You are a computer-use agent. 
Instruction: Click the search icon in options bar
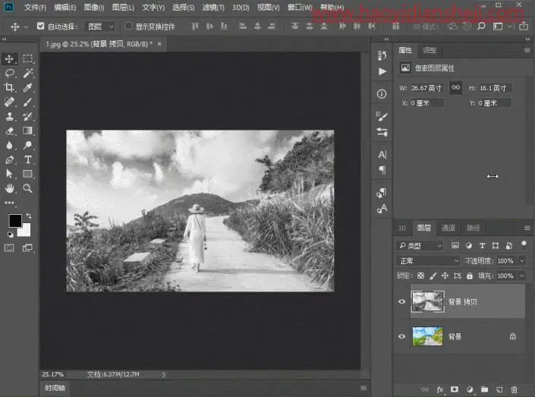click(x=481, y=27)
